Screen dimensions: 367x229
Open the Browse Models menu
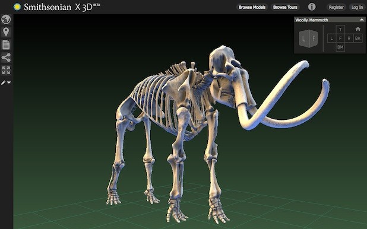(x=252, y=7)
